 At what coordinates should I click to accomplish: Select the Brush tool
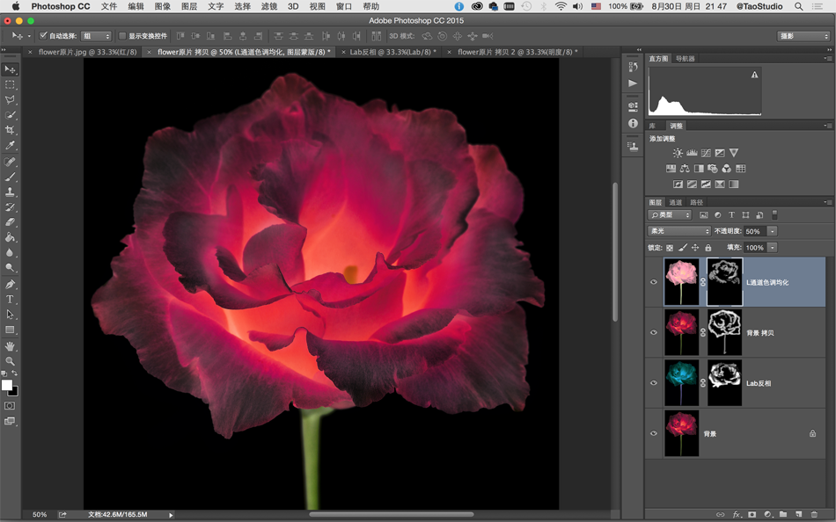(11, 177)
